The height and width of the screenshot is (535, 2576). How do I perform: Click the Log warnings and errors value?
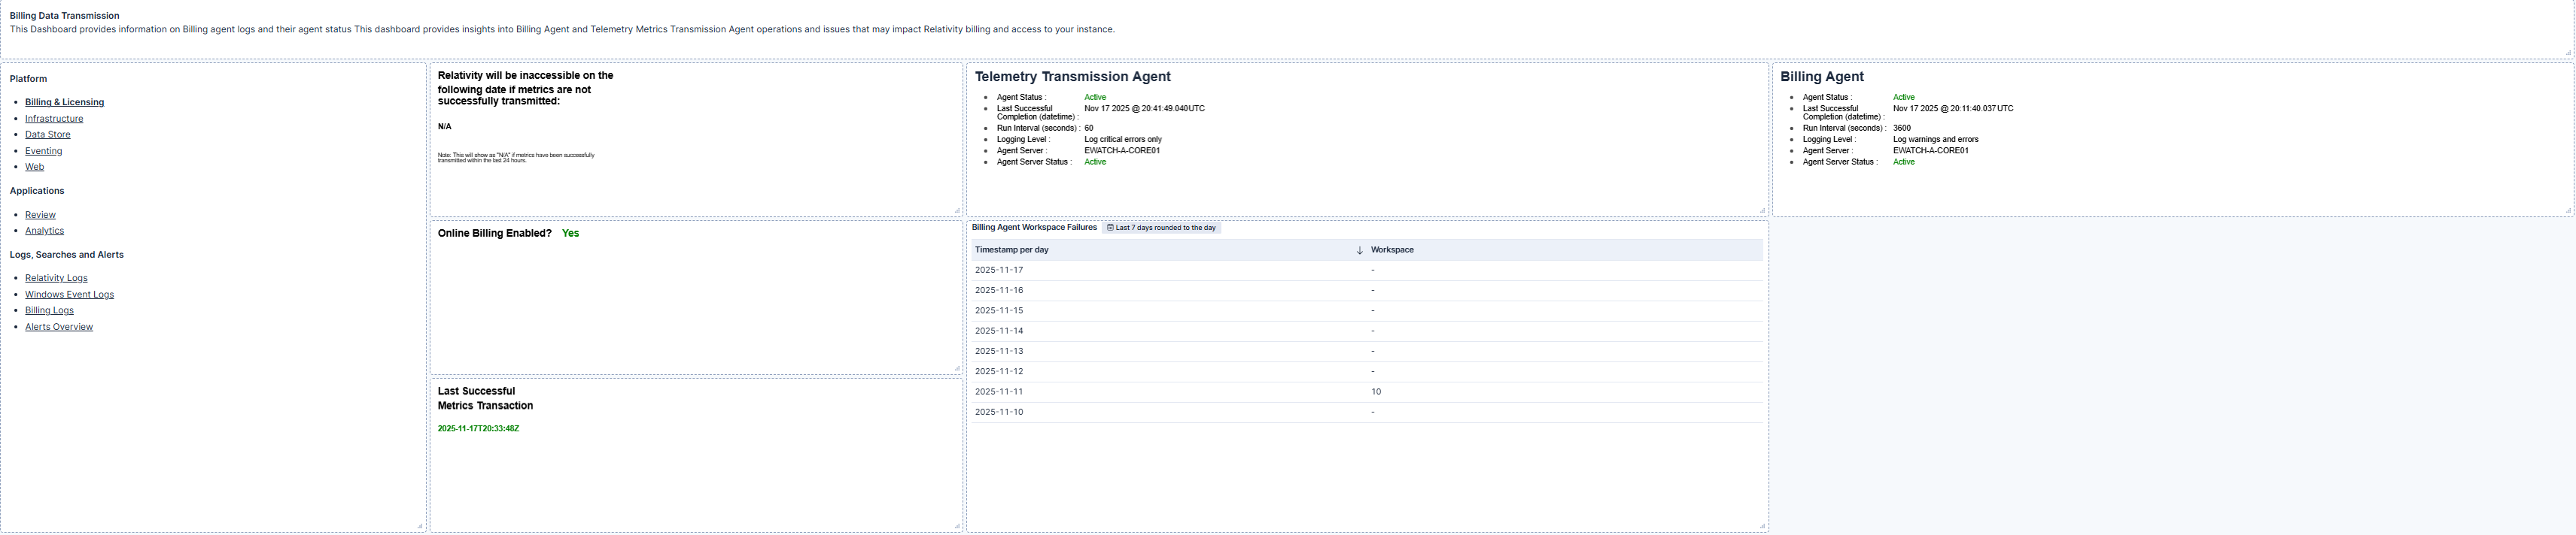pos(1935,140)
